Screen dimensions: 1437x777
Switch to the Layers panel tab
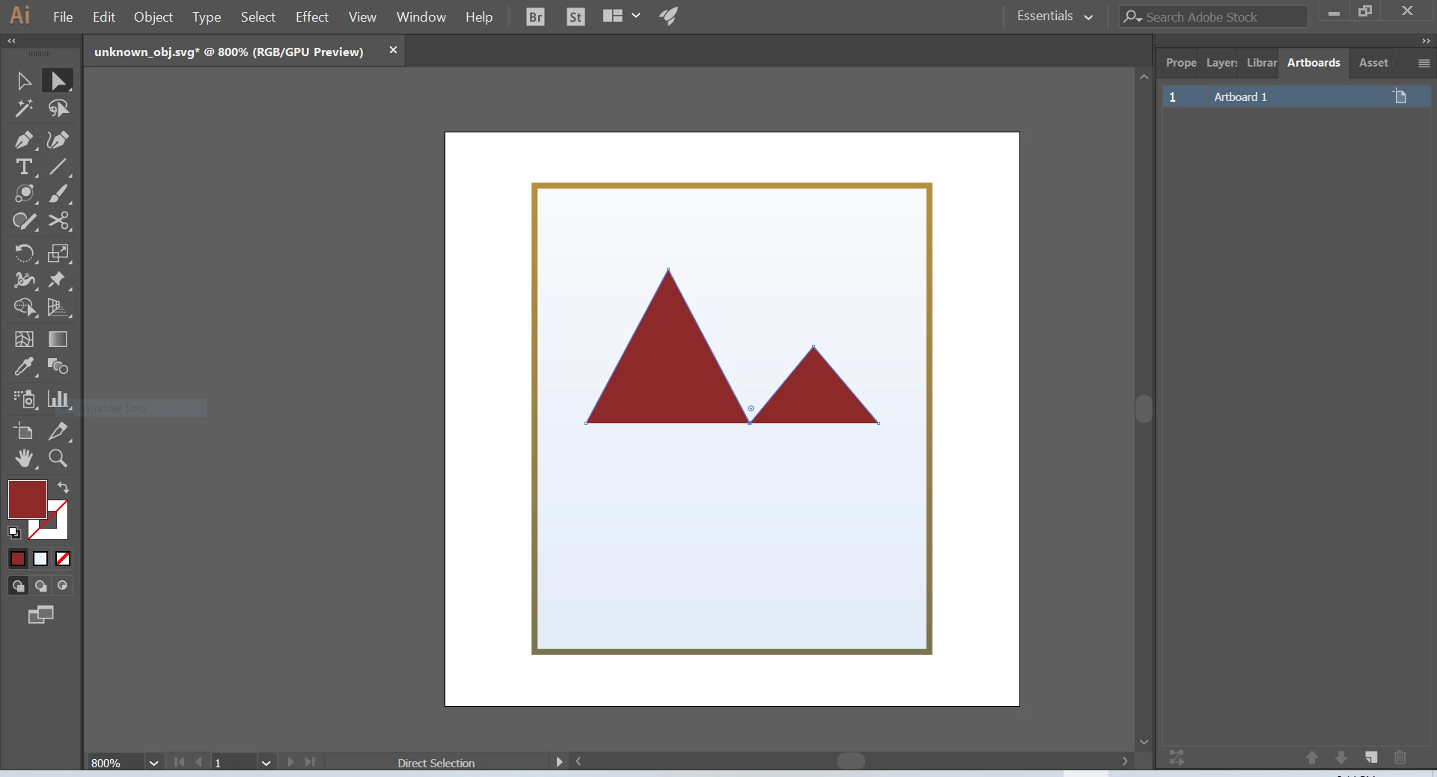click(x=1221, y=63)
